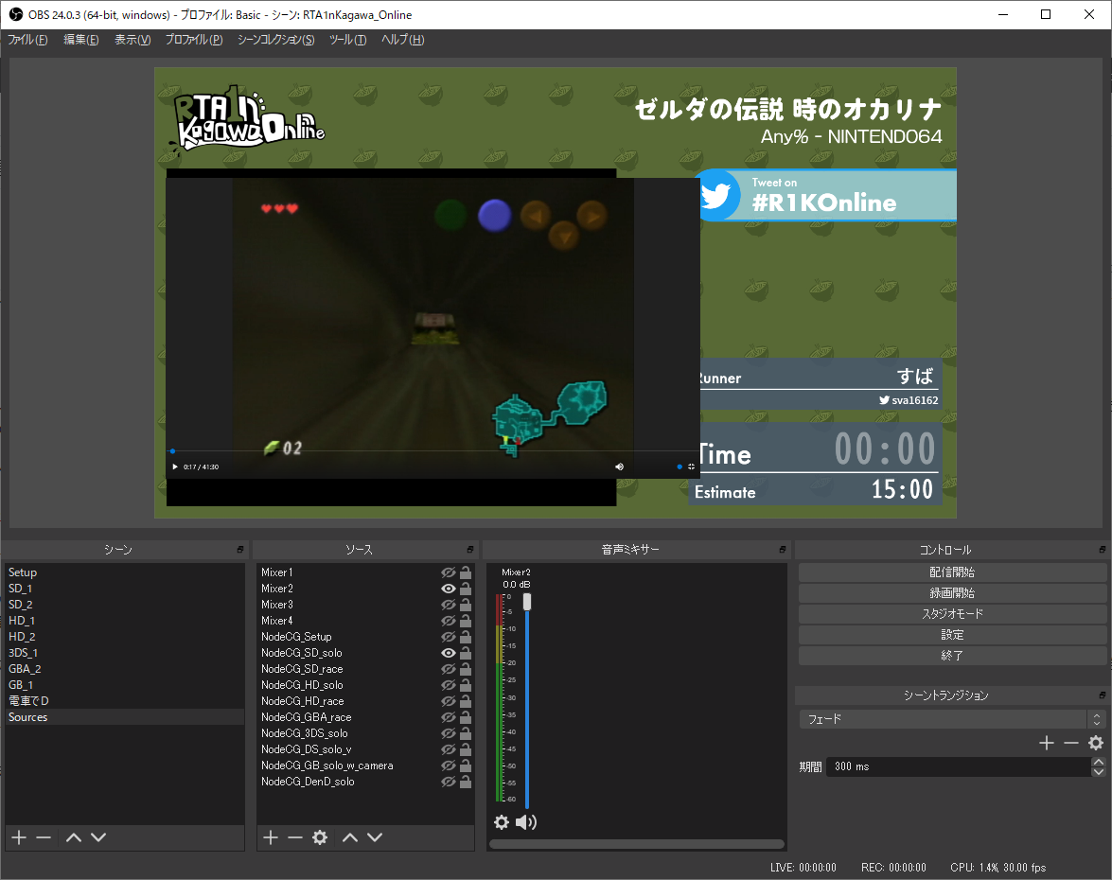
Task: Click 配信開始 to start streaming
Action: (952, 572)
